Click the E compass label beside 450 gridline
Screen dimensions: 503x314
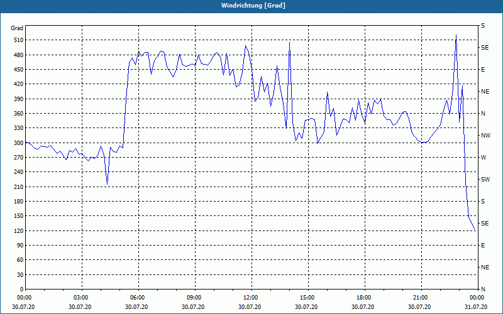pyautogui.click(x=483, y=70)
